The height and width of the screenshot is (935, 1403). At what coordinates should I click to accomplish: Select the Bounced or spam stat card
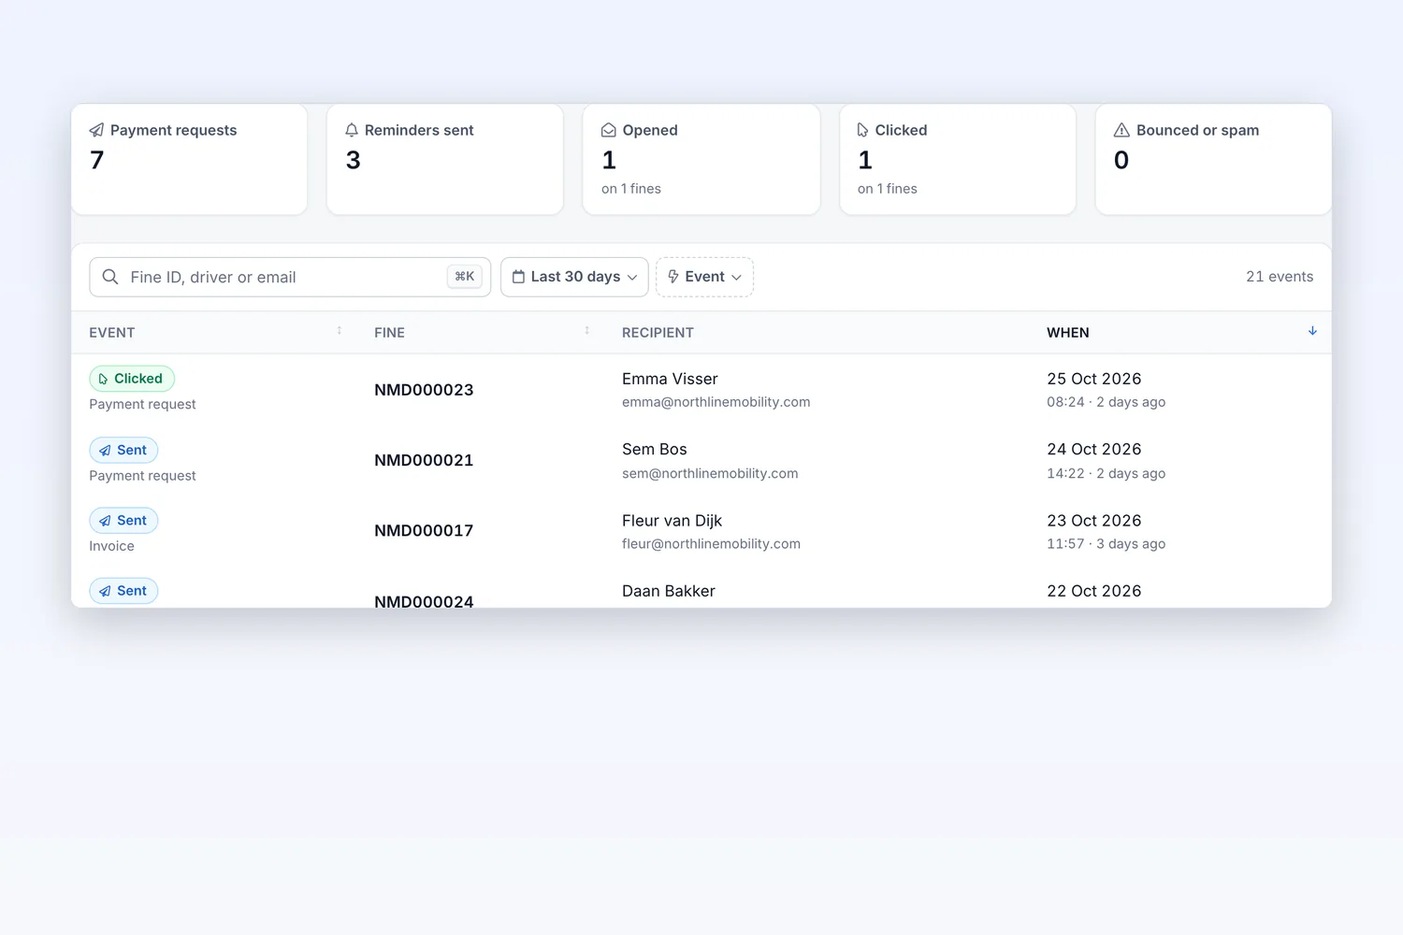coord(1213,160)
